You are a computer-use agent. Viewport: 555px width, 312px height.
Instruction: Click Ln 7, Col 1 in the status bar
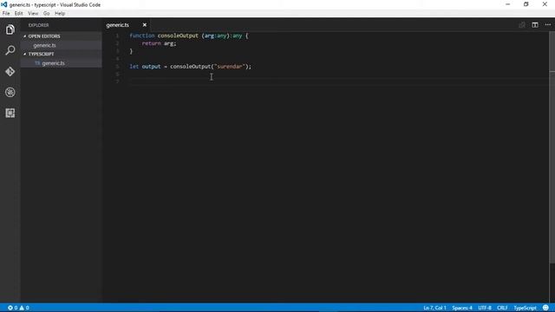click(434, 308)
